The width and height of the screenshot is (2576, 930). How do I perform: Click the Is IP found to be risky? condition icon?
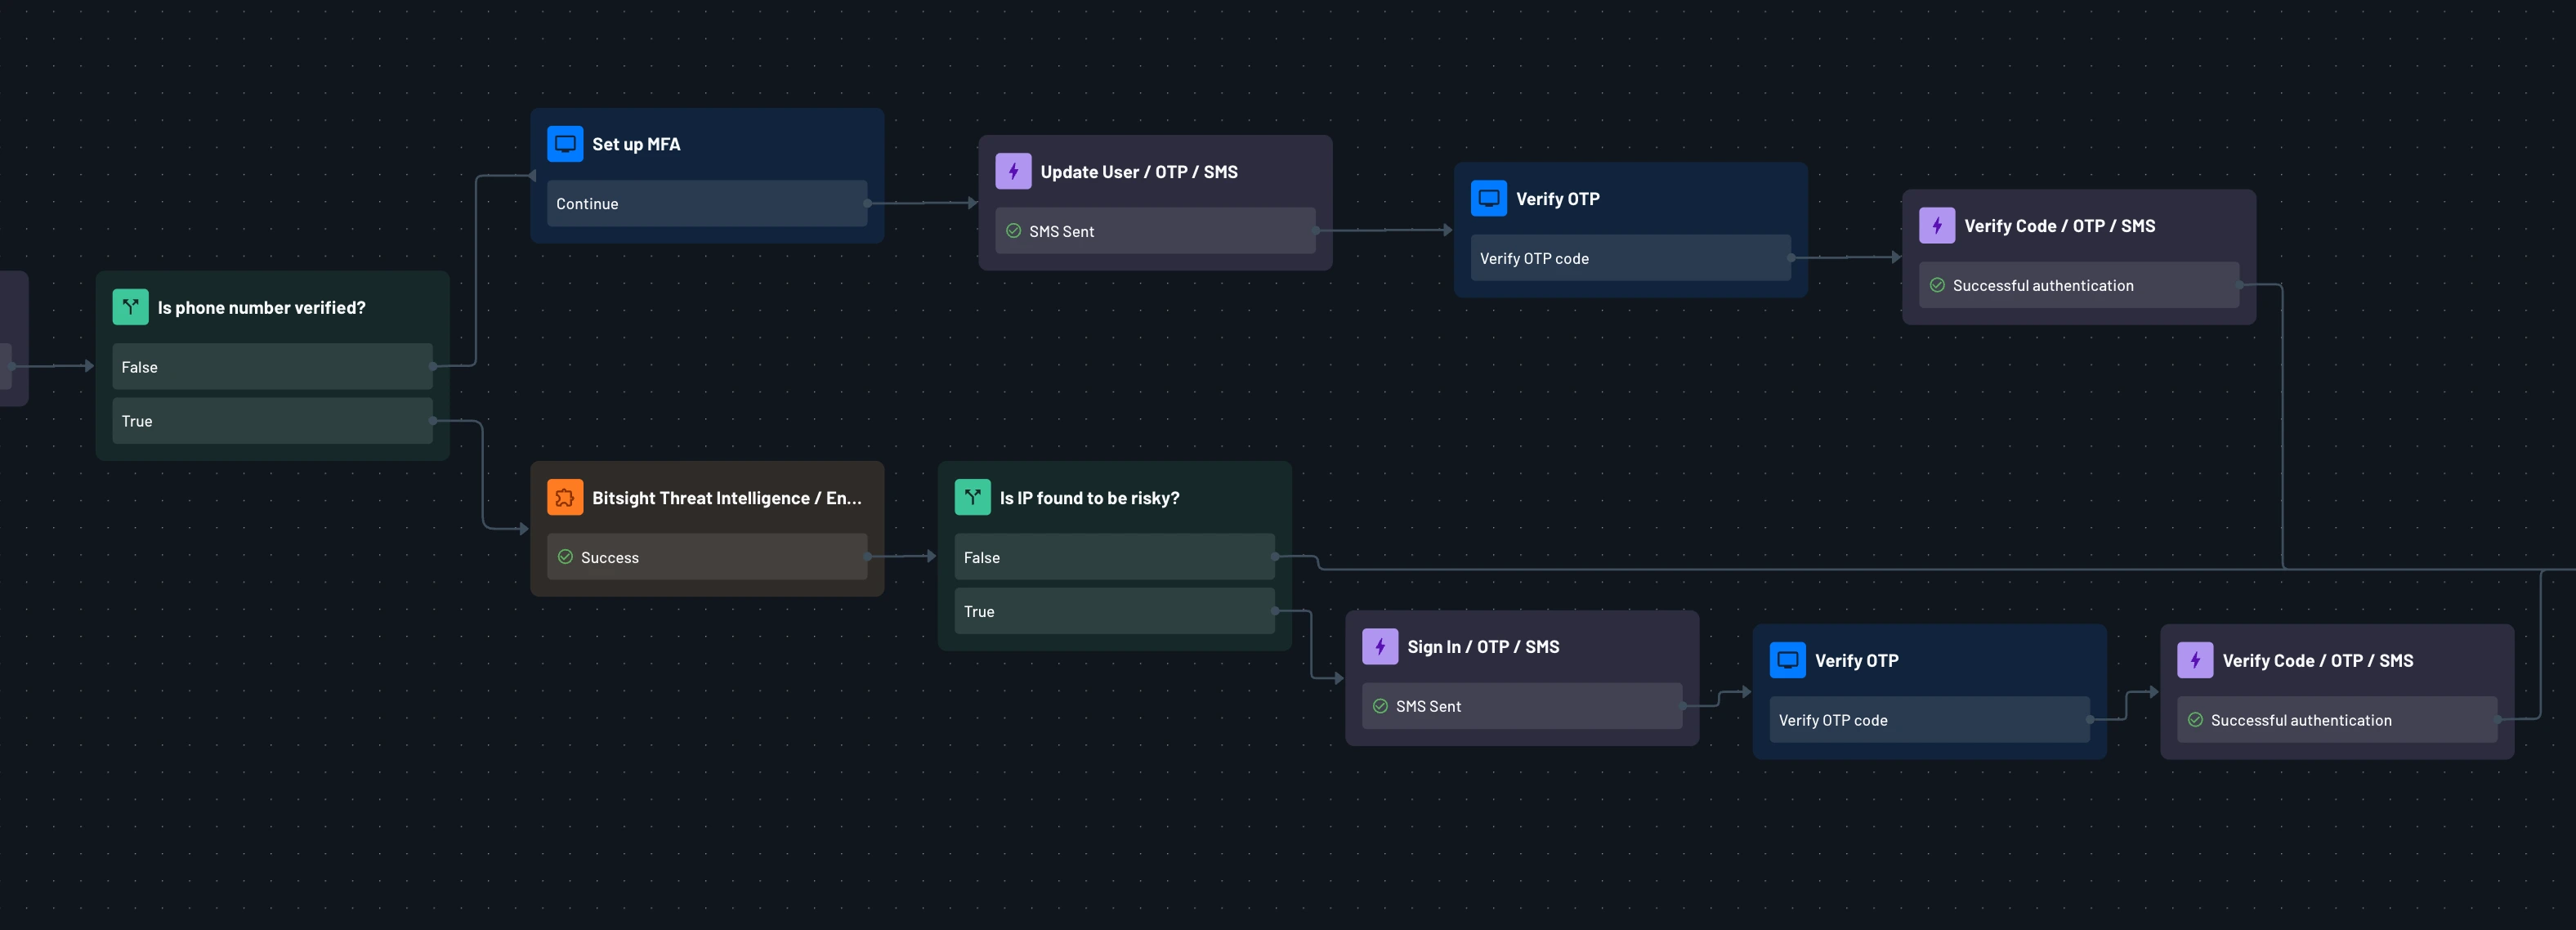coord(972,497)
